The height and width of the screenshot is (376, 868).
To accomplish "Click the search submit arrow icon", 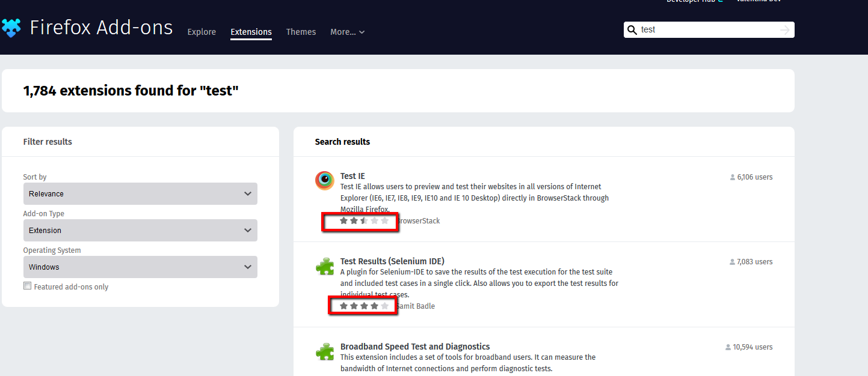I will 784,29.
